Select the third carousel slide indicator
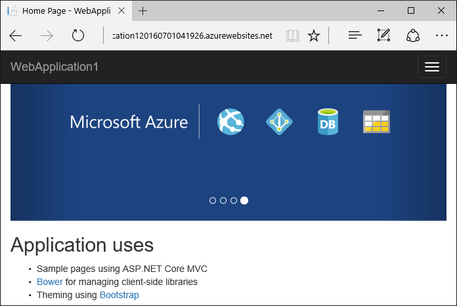Viewport: 457px width, 306px height. click(x=234, y=201)
